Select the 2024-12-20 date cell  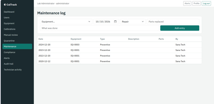tap(44, 45)
